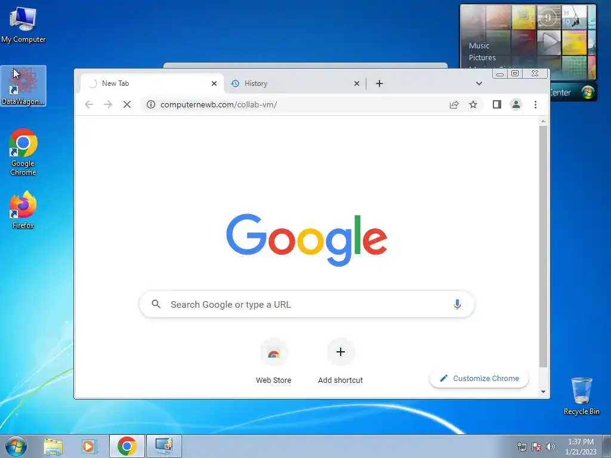Select My Computer desktop icon
The width and height of the screenshot is (611, 458).
(23, 24)
